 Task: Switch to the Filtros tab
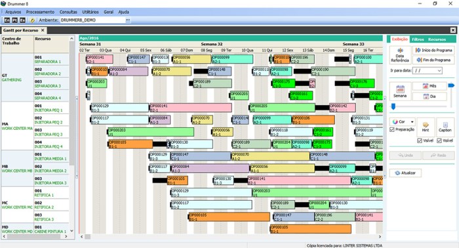click(x=418, y=39)
